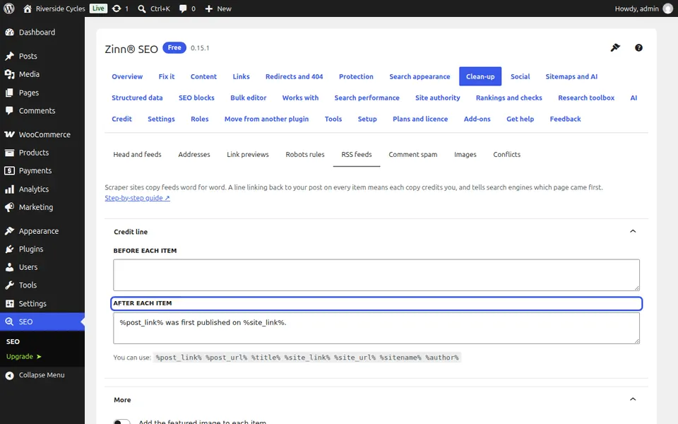The height and width of the screenshot is (424, 678).
Task: Click the Payments dollar icon
Action: tap(9, 171)
